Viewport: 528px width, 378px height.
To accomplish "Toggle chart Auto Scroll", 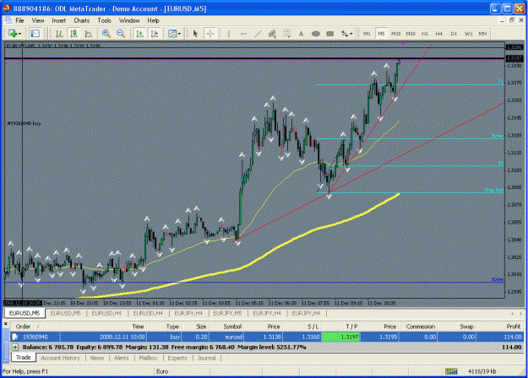I will pos(139,34).
